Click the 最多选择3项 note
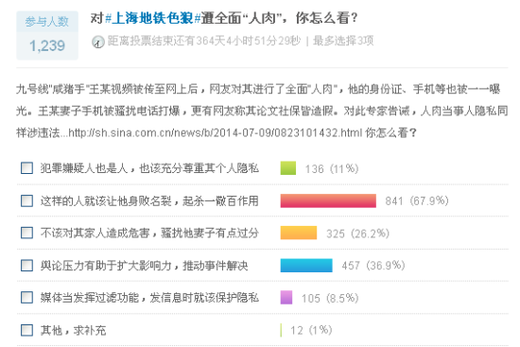Screen dimensions: 520x347 (343, 41)
